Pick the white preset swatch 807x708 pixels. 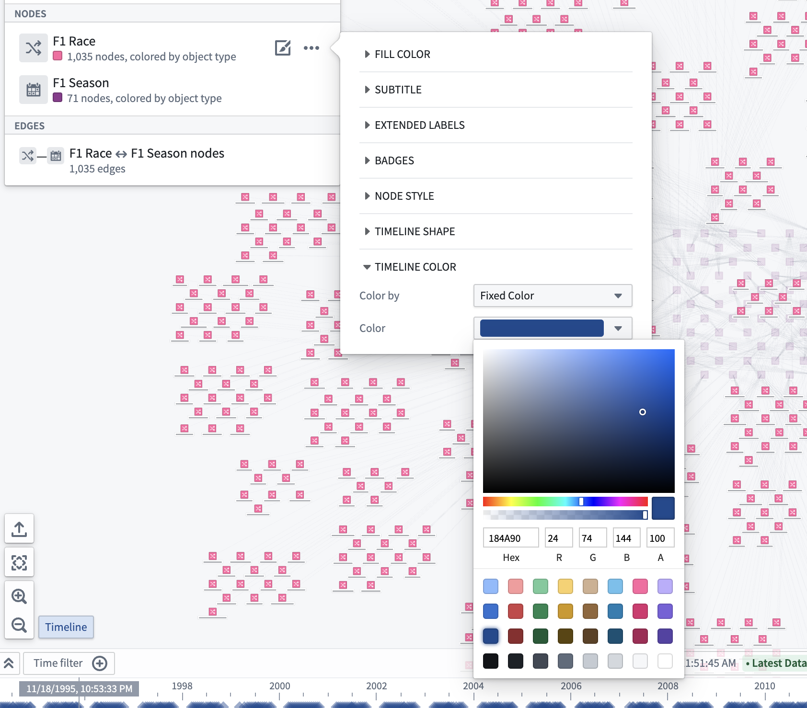point(665,661)
